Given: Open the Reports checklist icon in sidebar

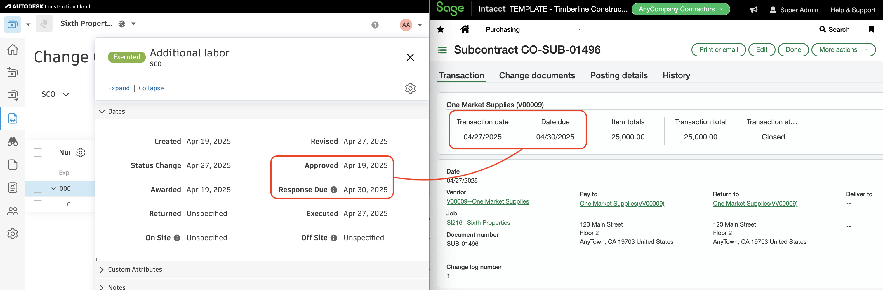Looking at the screenshot, I should coord(13,188).
